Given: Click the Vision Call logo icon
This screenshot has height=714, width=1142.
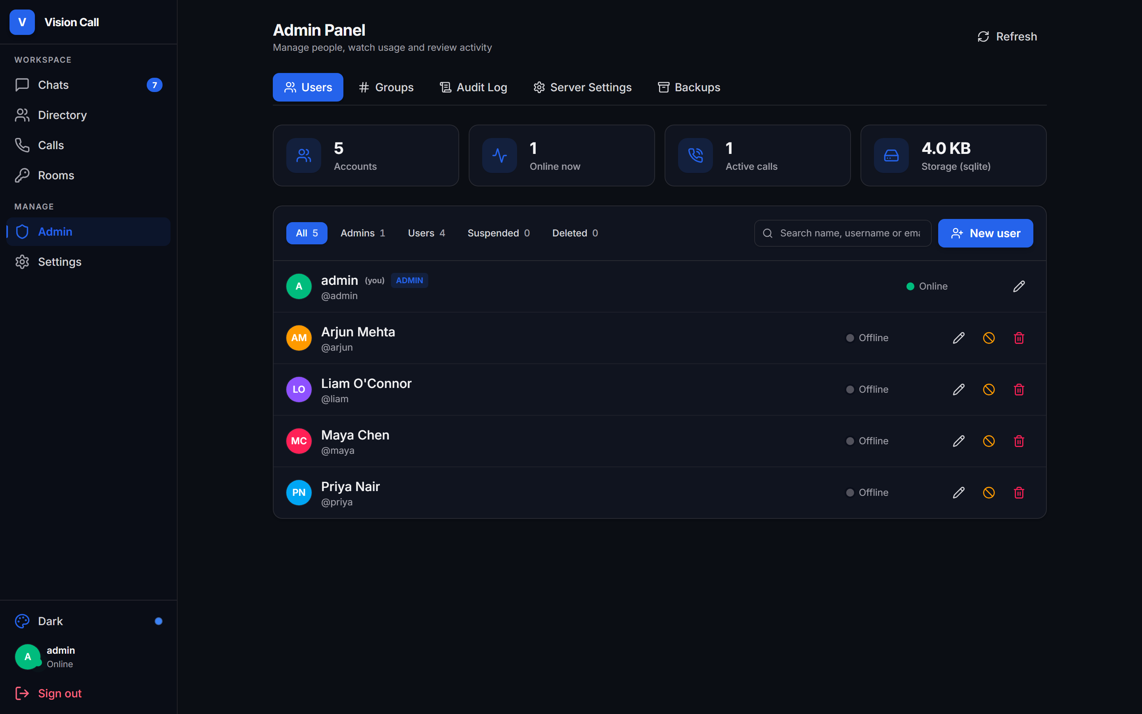Looking at the screenshot, I should (22, 22).
